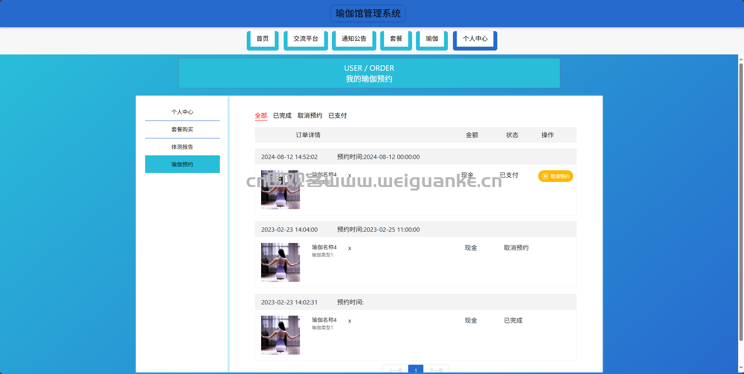Viewport: 744px width, 374px height.
Task: Select the 全部 orders tab
Action: (x=261, y=115)
